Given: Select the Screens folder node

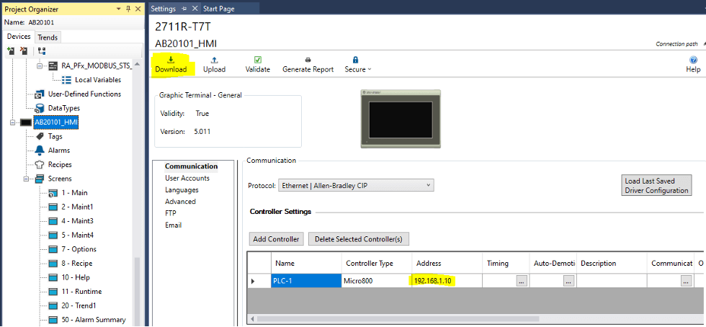Looking at the screenshot, I should tap(59, 179).
